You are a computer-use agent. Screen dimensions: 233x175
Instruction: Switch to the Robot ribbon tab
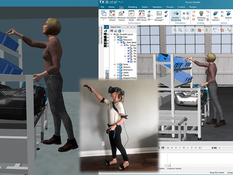coord(145,7)
